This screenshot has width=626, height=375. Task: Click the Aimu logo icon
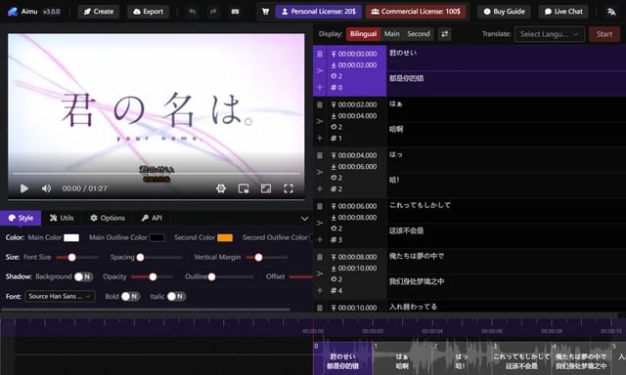(x=13, y=12)
